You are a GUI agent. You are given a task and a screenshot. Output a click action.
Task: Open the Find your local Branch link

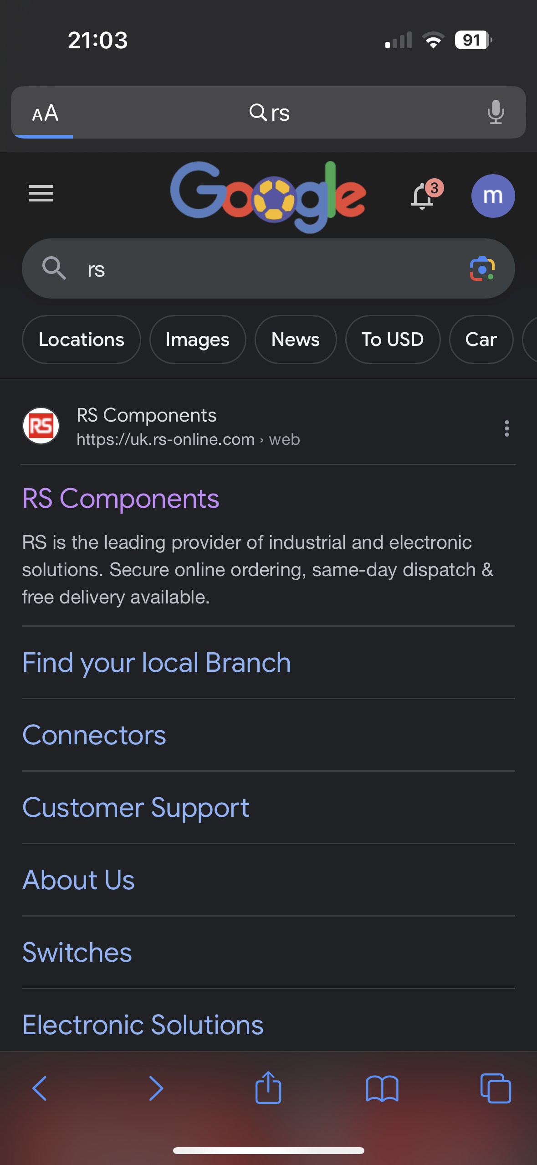pyautogui.click(x=156, y=662)
